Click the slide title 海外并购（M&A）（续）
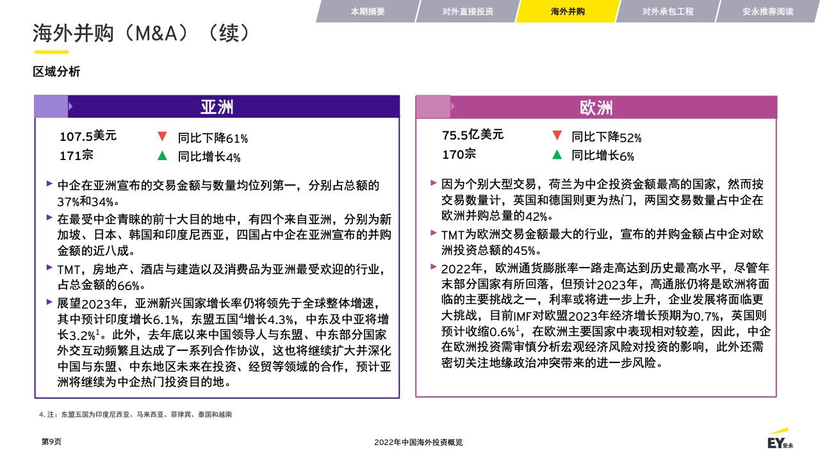 (141, 33)
